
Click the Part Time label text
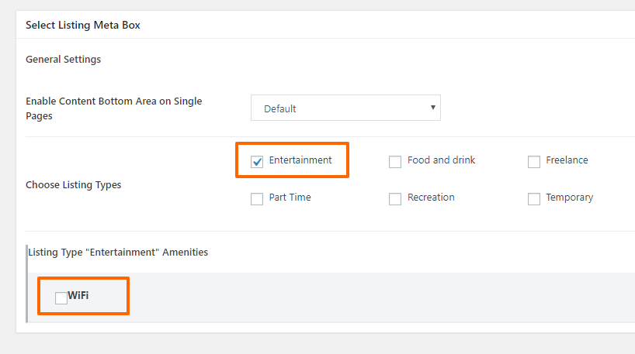(x=290, y=198)
